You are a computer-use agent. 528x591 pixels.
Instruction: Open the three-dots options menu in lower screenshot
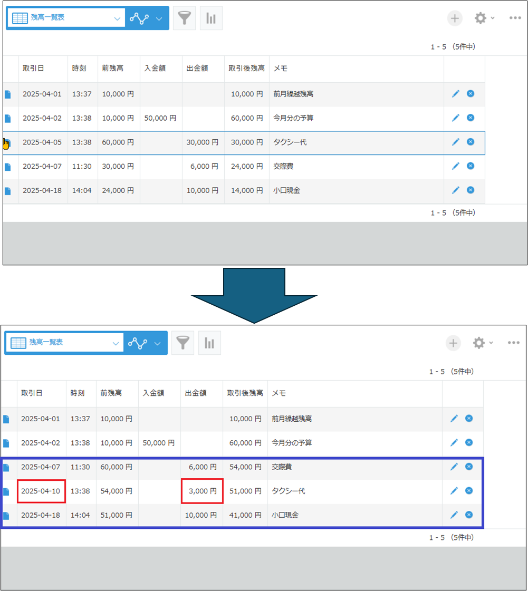[514, 343]
